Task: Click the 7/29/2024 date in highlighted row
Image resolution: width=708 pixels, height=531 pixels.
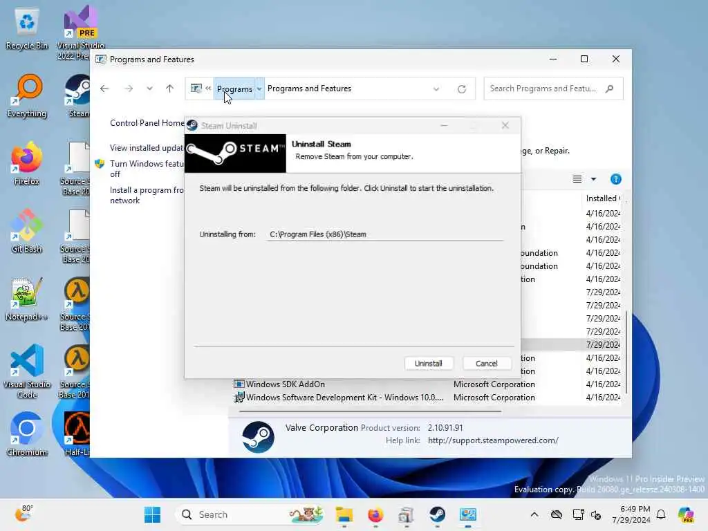Action: 603,344
